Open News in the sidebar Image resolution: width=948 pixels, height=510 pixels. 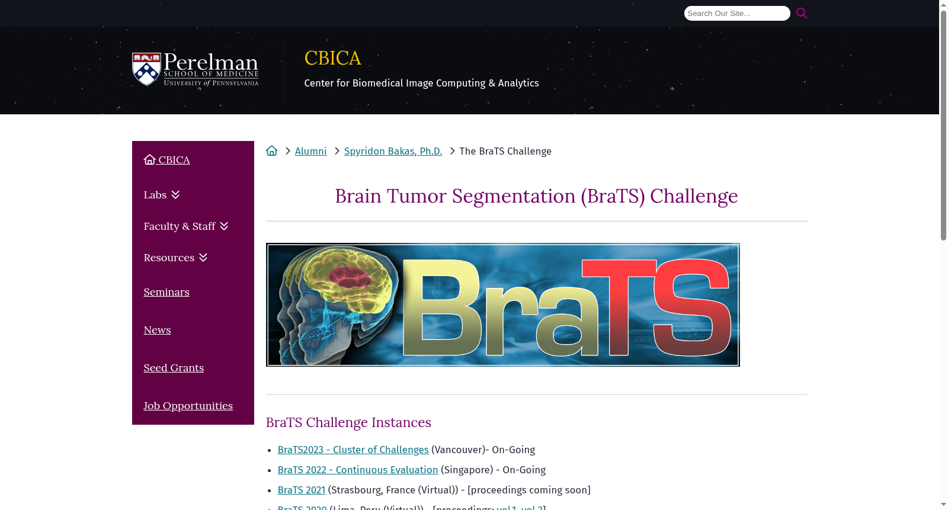pos(158,330)
